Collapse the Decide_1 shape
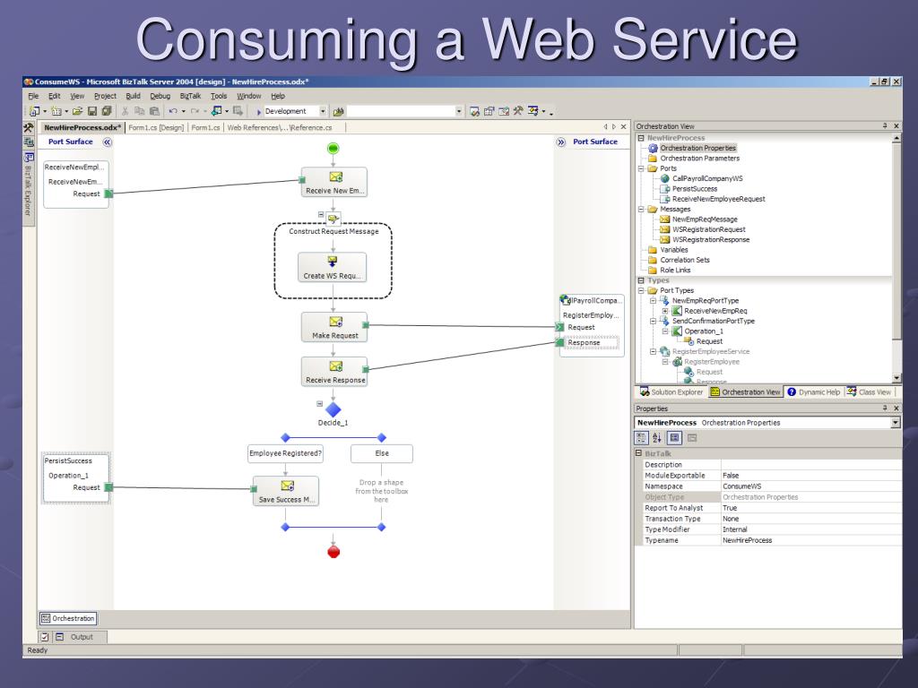The image size is (918, 688). [319, 404]
